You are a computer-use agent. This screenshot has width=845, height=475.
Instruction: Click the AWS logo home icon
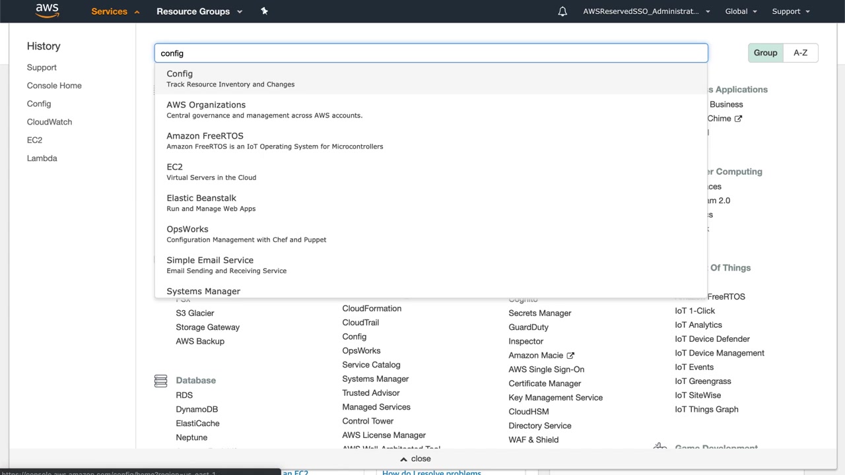(x=48, y=11)
